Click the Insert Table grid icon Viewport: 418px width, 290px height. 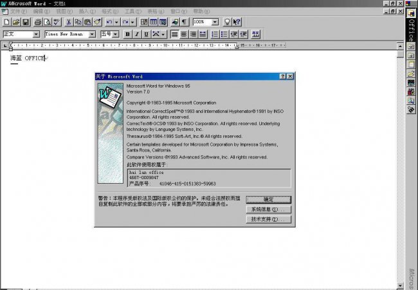coord(154,22)
